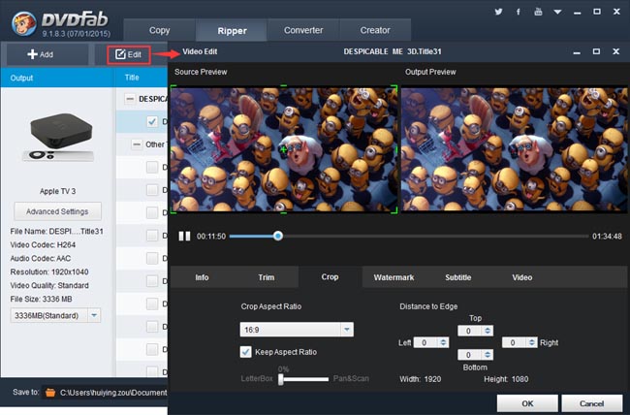Click the DVDFab monkey logo

(x=23, y=23)
